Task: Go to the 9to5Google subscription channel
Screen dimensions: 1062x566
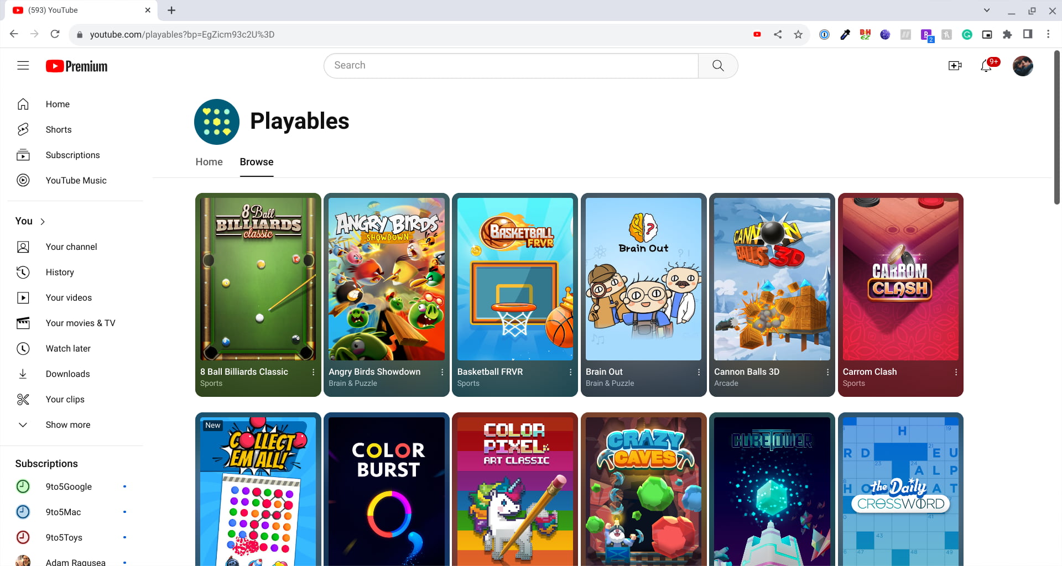Action: click(69, 486)
